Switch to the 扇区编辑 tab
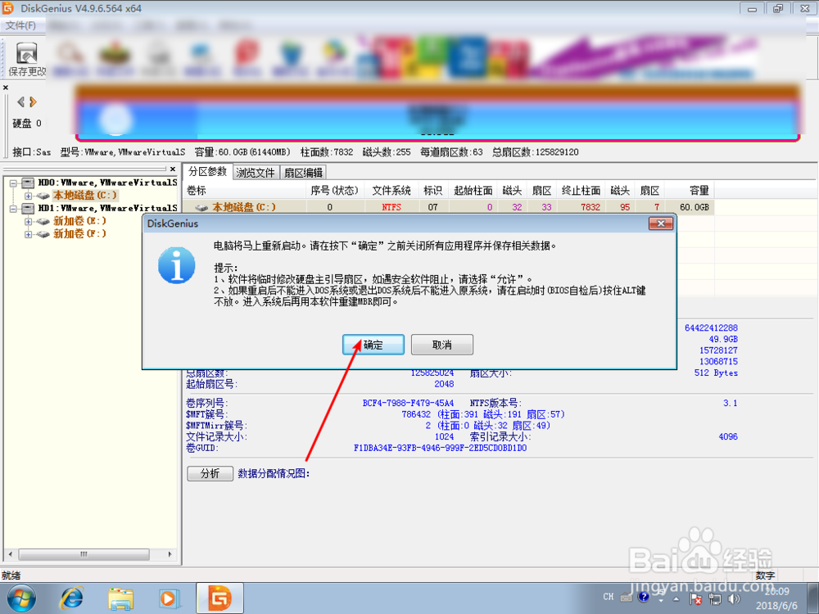This screenshot has width=819, height=614. click(x=303, y=173)
